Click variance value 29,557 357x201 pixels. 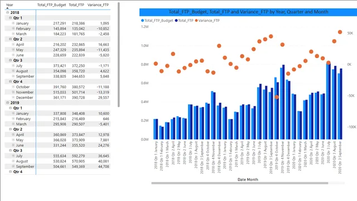tap(104, 98)
